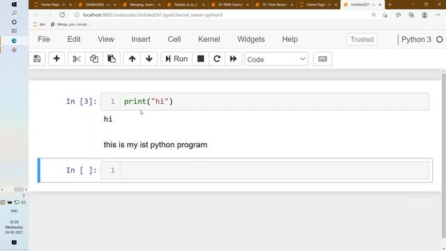Screen dimensions: 446x251
Task: Insert a cell below with the plus icon
Action: tap(56, 59)
